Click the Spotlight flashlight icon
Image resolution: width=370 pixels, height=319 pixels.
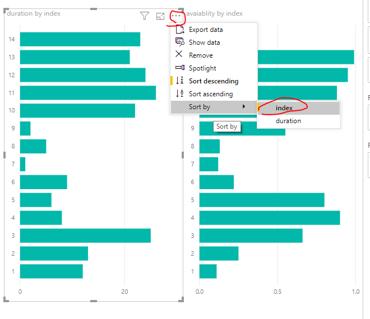180,68
